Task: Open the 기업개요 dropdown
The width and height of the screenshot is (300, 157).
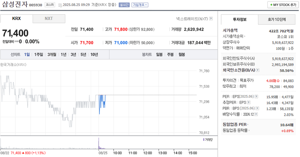Action: 140,5
